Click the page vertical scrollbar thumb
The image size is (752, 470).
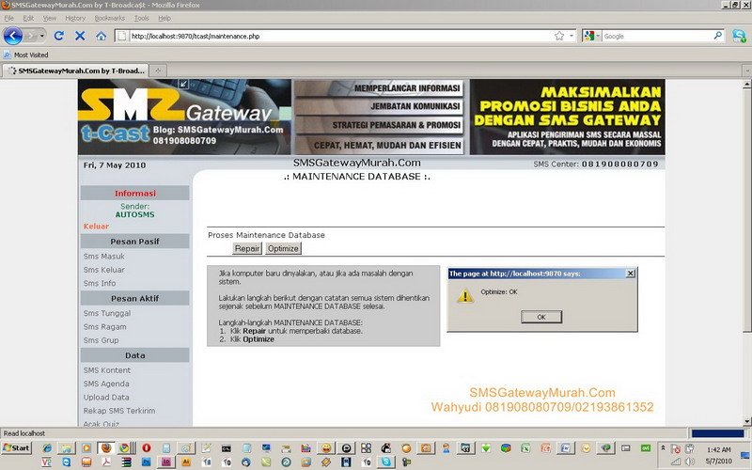click(746, 210)
